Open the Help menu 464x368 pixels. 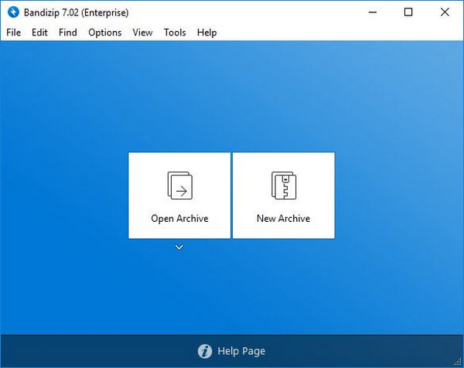pos(206,32)
